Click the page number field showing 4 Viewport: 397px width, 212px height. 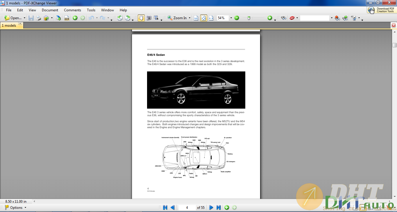[x=187, y=208]
